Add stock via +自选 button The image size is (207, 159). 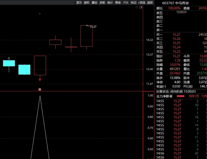pyautogui.click(x=141, y=3)
